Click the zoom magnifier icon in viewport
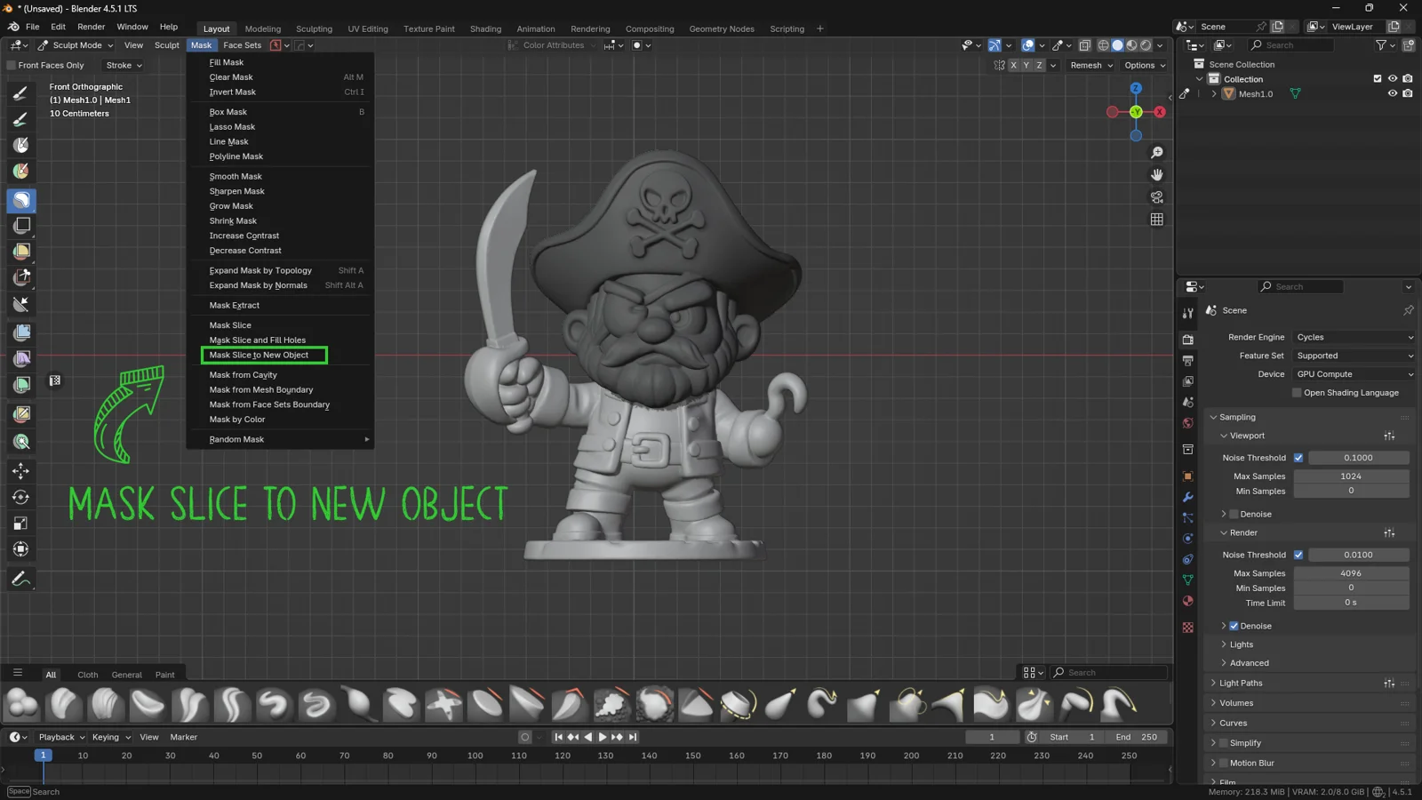The width and height of the screenshot is (1422, 800). (1156, 153)
